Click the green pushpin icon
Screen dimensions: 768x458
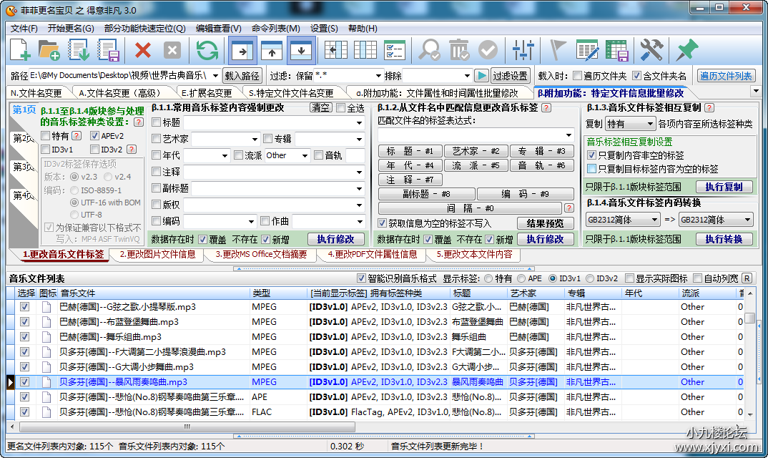686,50
